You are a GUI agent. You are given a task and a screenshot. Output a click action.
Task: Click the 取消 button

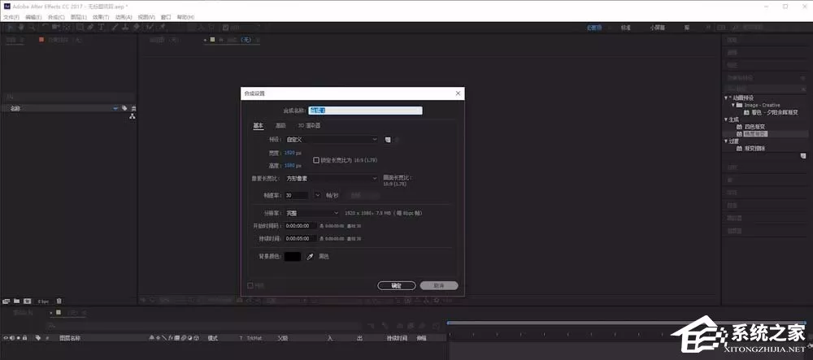tap(439, 286)
